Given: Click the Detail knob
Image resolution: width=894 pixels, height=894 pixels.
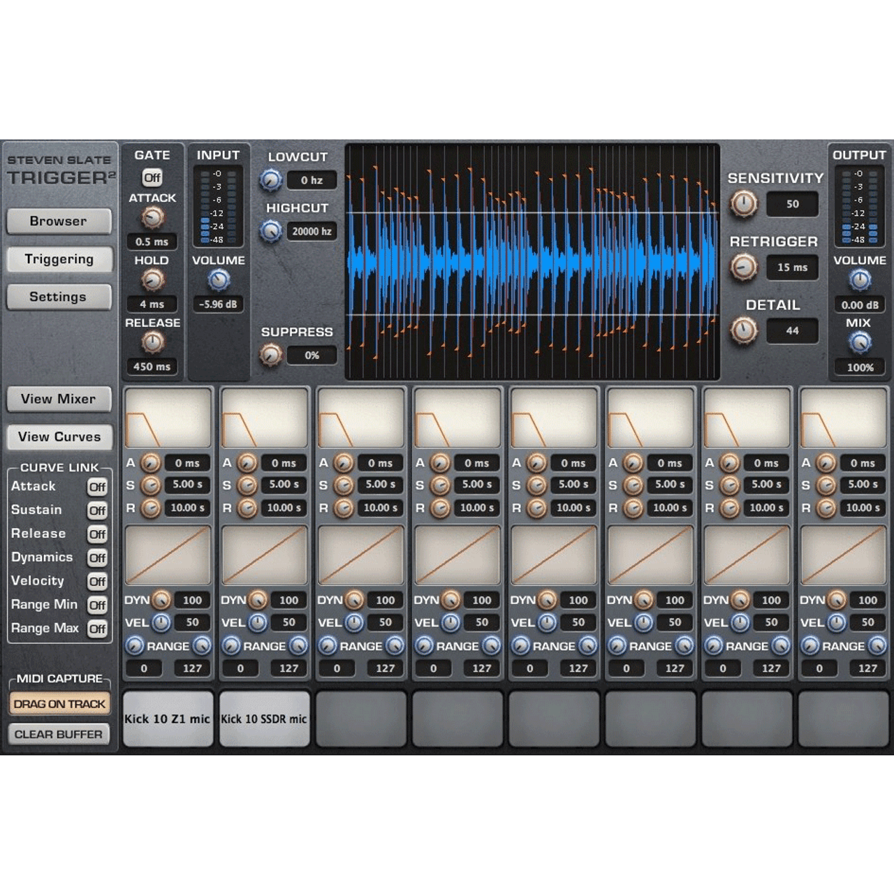Looking at the screenshot, I should click(744, 330).
